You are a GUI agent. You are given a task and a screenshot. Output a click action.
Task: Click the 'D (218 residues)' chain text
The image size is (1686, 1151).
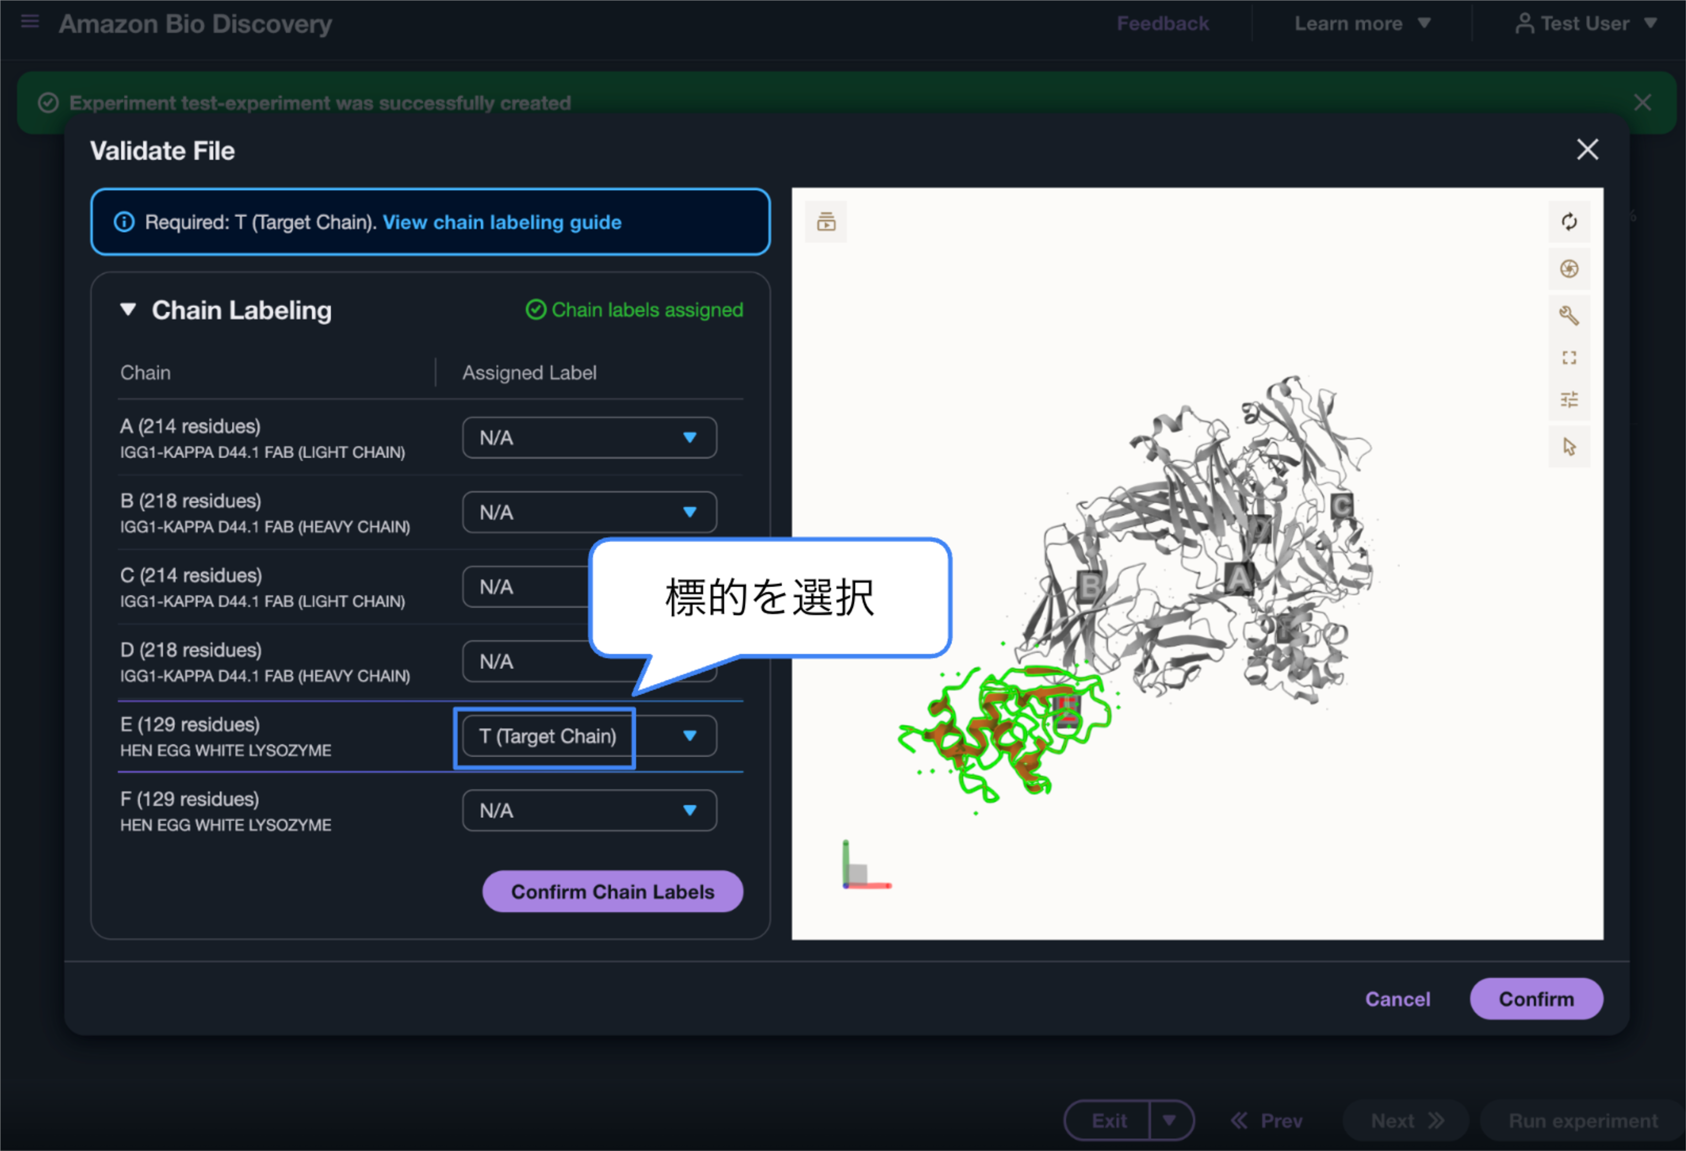pyautogui.click(x=191, y=650)
